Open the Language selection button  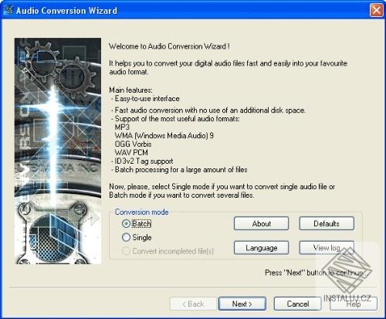[x=261, y=248]
